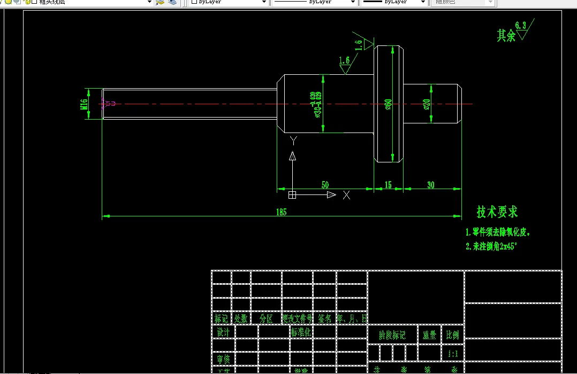Click the Make Object's Layer Current icon
The width and height of the screenshot is (577, 374).
160,2
